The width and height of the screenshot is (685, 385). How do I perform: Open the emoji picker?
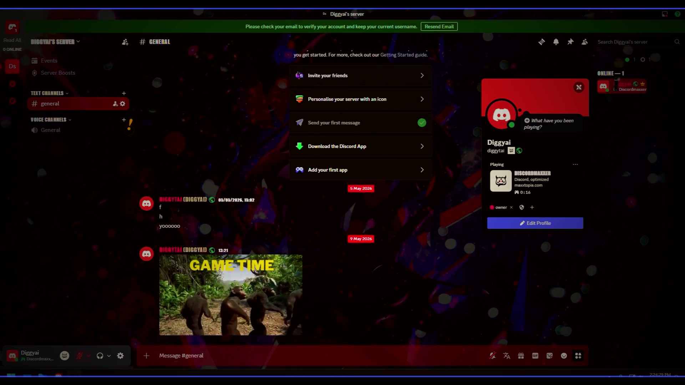click(x=564, y=356)
